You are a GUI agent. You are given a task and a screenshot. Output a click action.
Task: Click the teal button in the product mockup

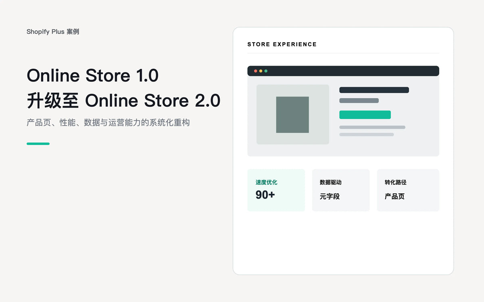(x=365, y=115)
